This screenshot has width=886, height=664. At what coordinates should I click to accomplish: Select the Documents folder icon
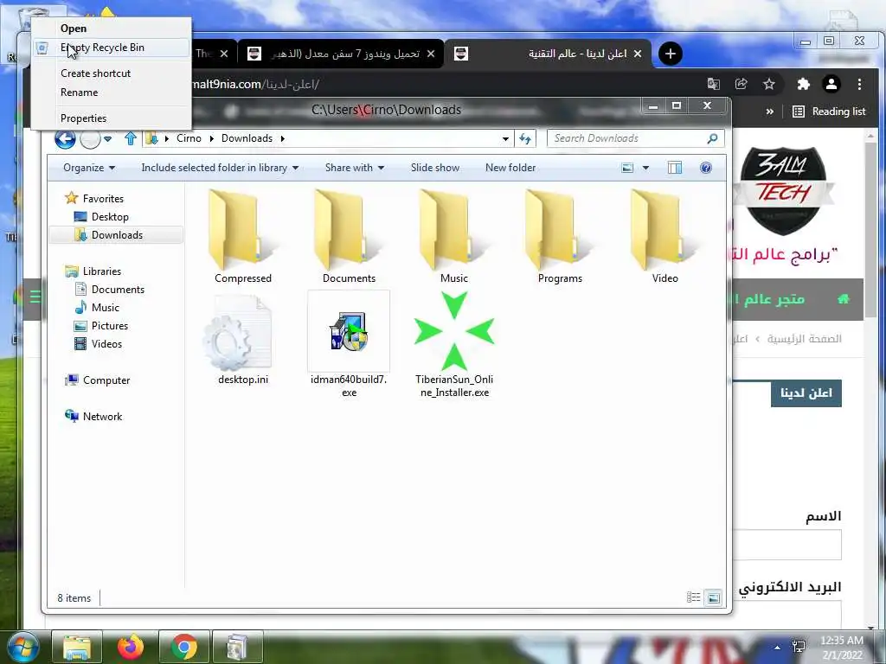coord(349,237)
